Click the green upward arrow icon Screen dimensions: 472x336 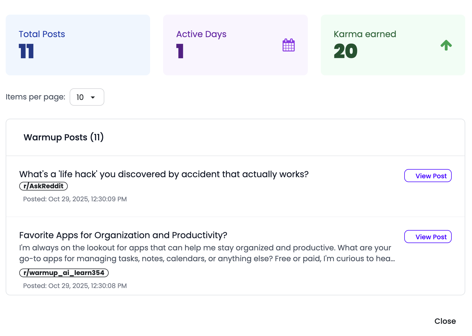446,45
